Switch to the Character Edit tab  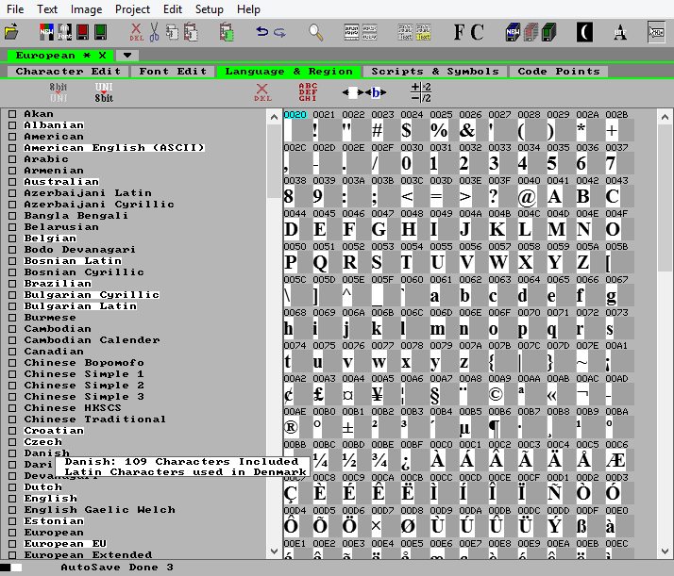(x=68, y=72)
